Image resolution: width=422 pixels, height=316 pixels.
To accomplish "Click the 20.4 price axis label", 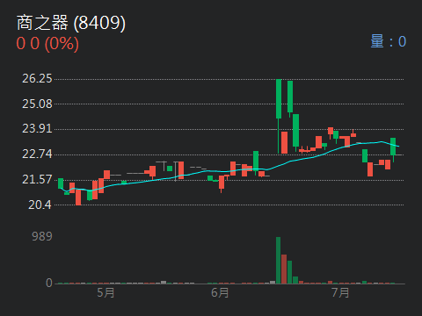I will coord(40,205).
